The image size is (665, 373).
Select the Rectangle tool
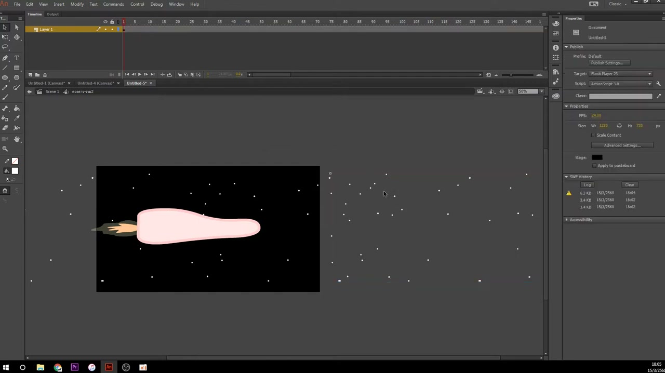(x=17, y=68)
